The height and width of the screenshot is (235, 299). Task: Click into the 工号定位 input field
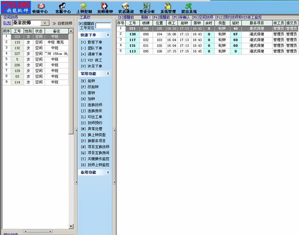click(x=103, y=26)
